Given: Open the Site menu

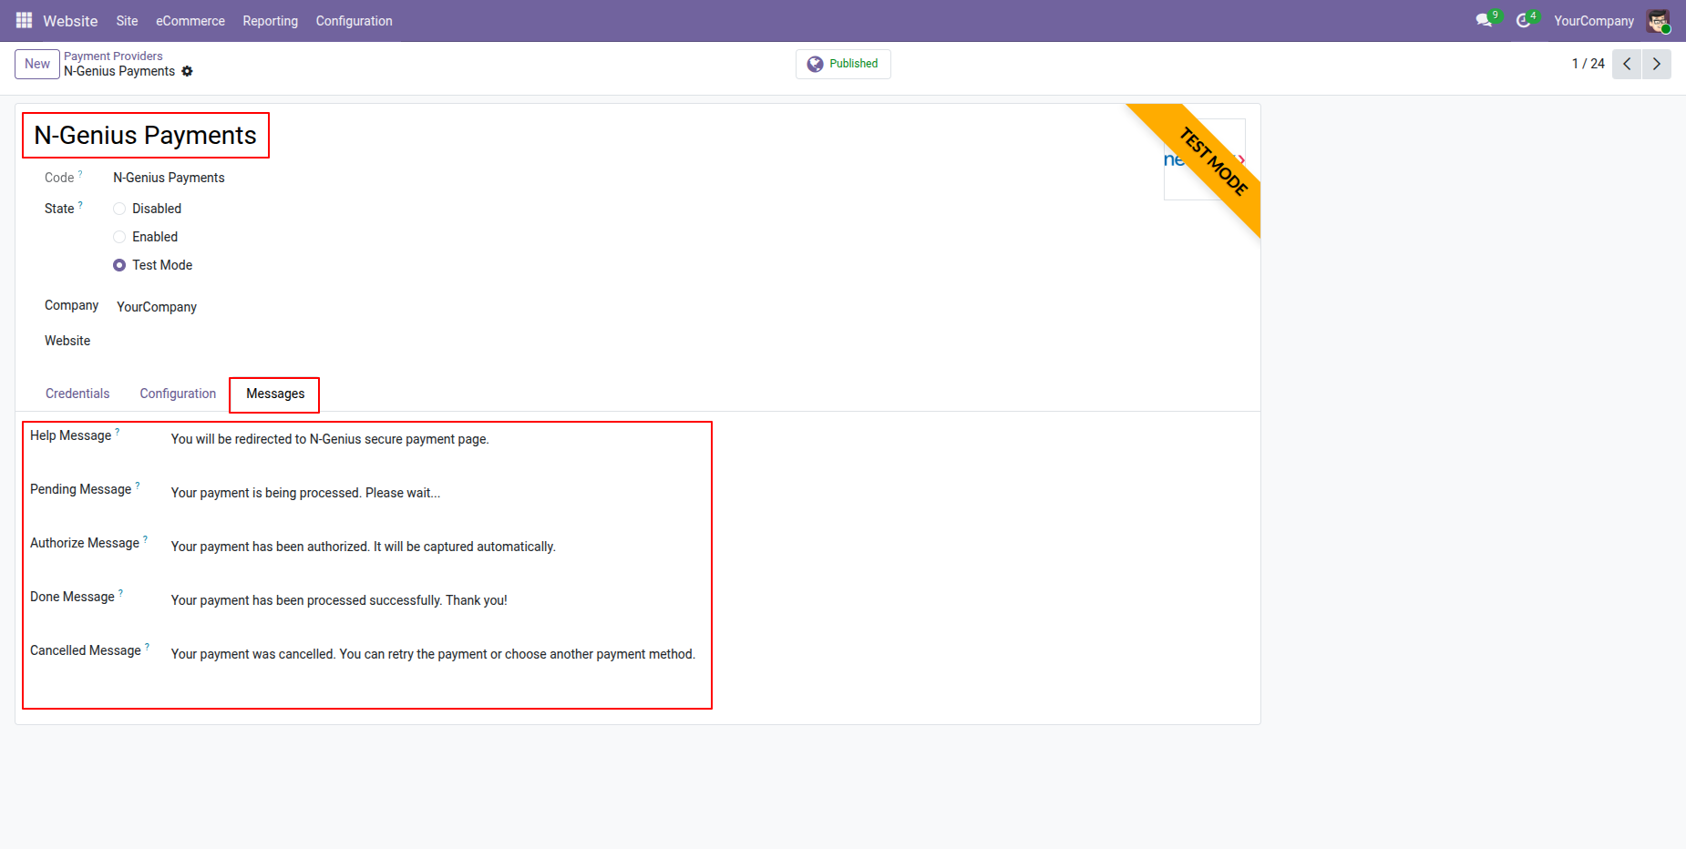Looking at the screenshot, I should click(127, 21).
